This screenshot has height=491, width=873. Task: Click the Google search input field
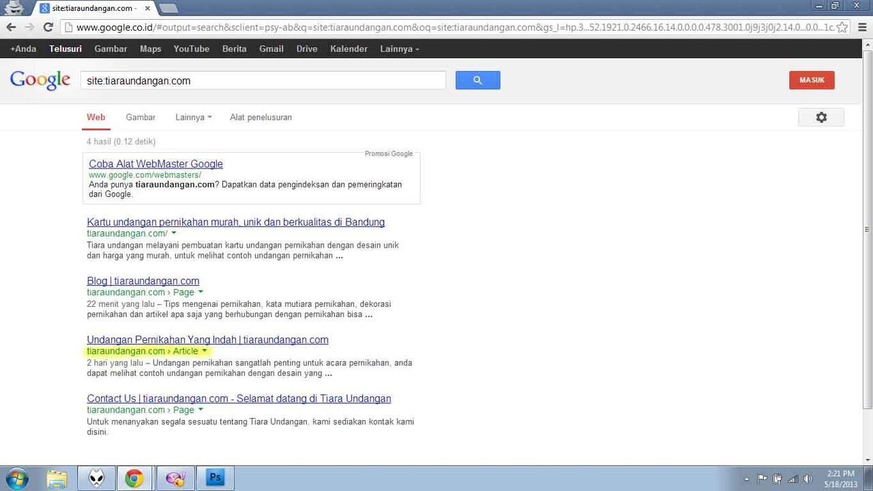point(263,80)
